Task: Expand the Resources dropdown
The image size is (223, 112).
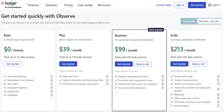Action: coord(105,5)
